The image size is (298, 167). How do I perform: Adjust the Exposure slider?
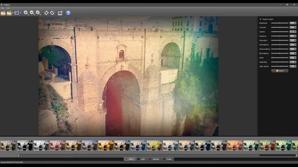click(280, 36)
